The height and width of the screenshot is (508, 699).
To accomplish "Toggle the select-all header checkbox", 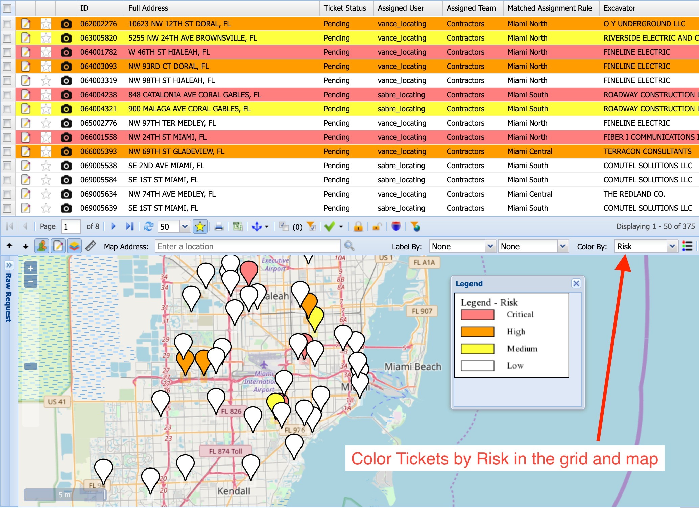I will (x=7, y=8).
